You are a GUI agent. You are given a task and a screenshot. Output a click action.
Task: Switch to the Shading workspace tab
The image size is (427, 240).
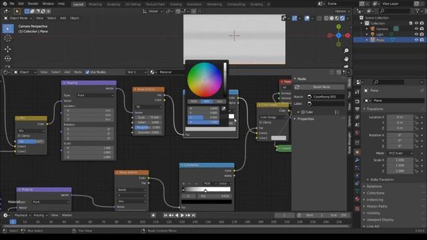(175, 4)
